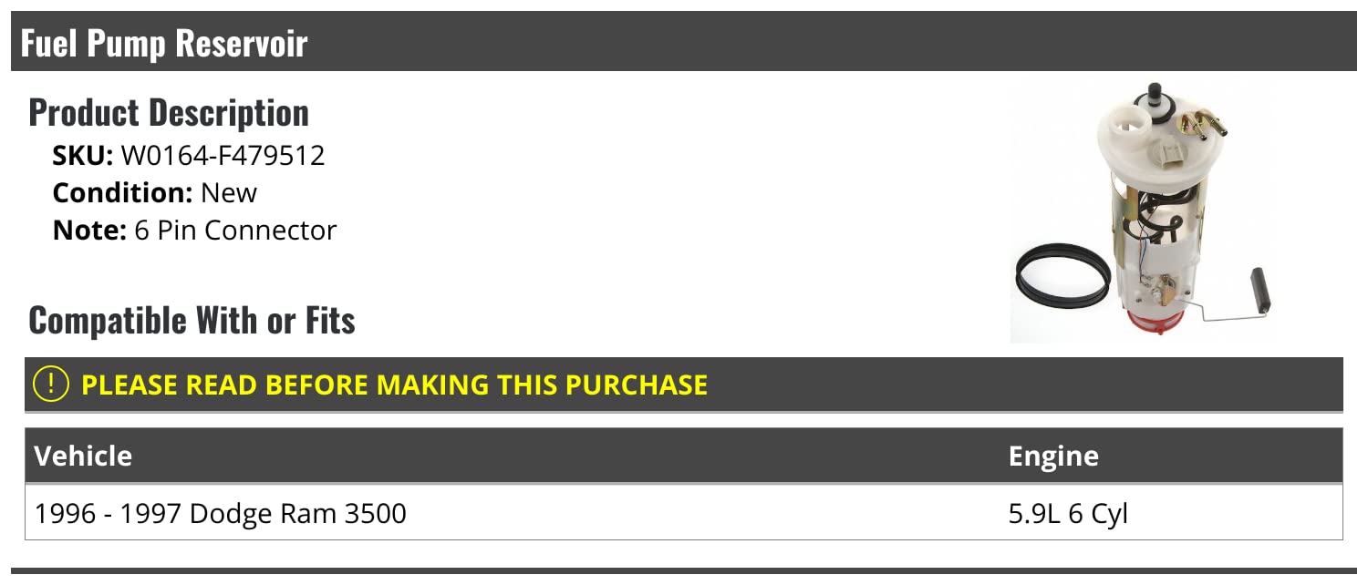Viewport: 1368px width, 585px height.
Task: Click the Condition label
Action: [x=122, y=193]
